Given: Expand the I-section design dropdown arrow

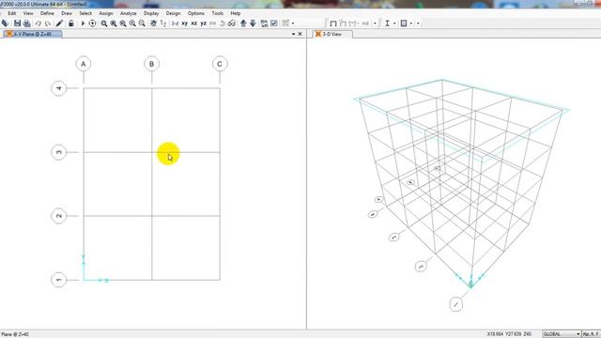Looking at the screenshot, I should tap(394, 23).
